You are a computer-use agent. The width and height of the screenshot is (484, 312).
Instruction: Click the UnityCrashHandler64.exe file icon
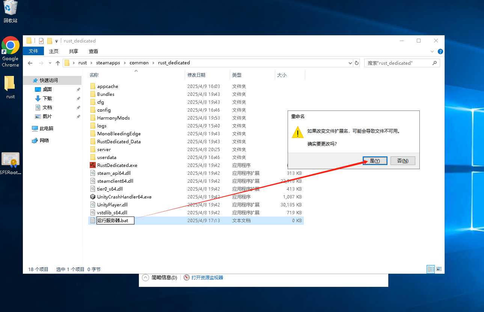(93, 197)
